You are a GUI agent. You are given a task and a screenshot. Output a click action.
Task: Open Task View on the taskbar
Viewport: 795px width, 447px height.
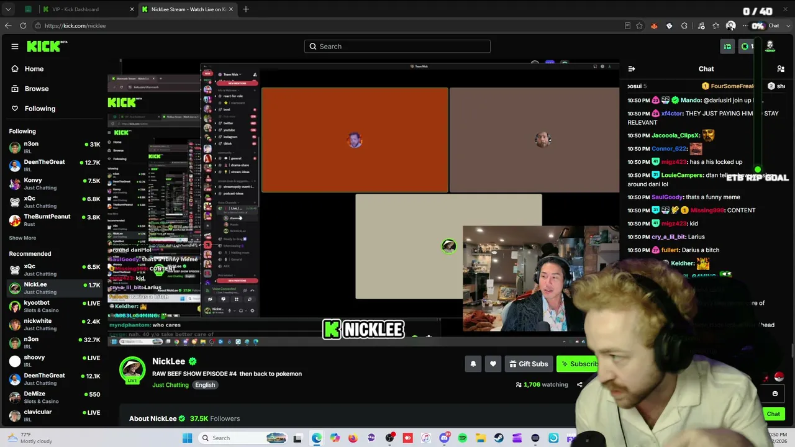[298, 438]
